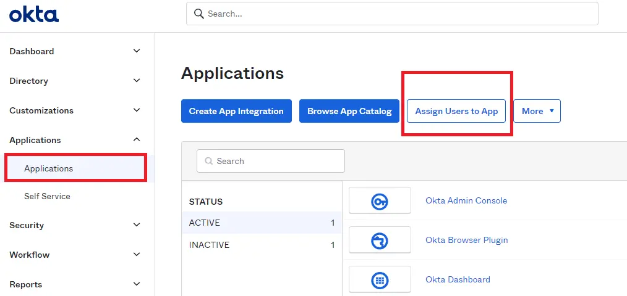627x296 pixels.
Task: Click the magnifier icon in applications search
Action: [208, 161]
